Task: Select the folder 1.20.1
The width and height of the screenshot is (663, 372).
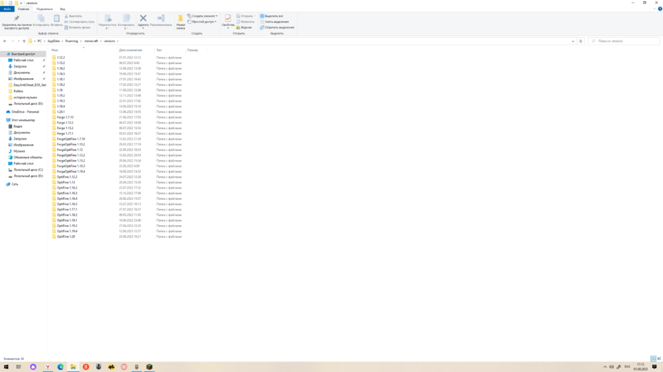Action: 61,112
